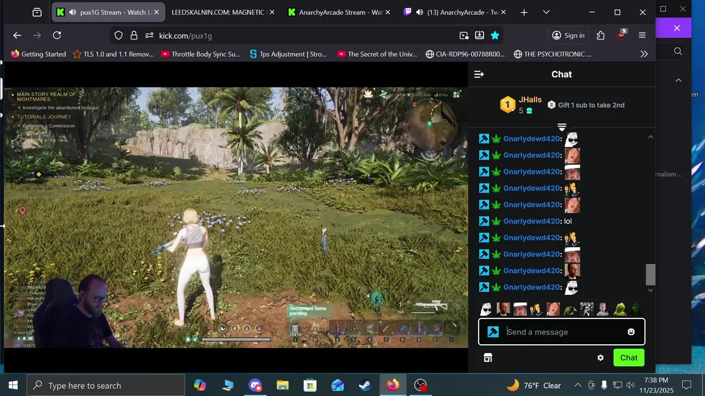Open Tps Adjustment bookmark
The width and height of the screenshot is (705, 396).
click(288, 54)
